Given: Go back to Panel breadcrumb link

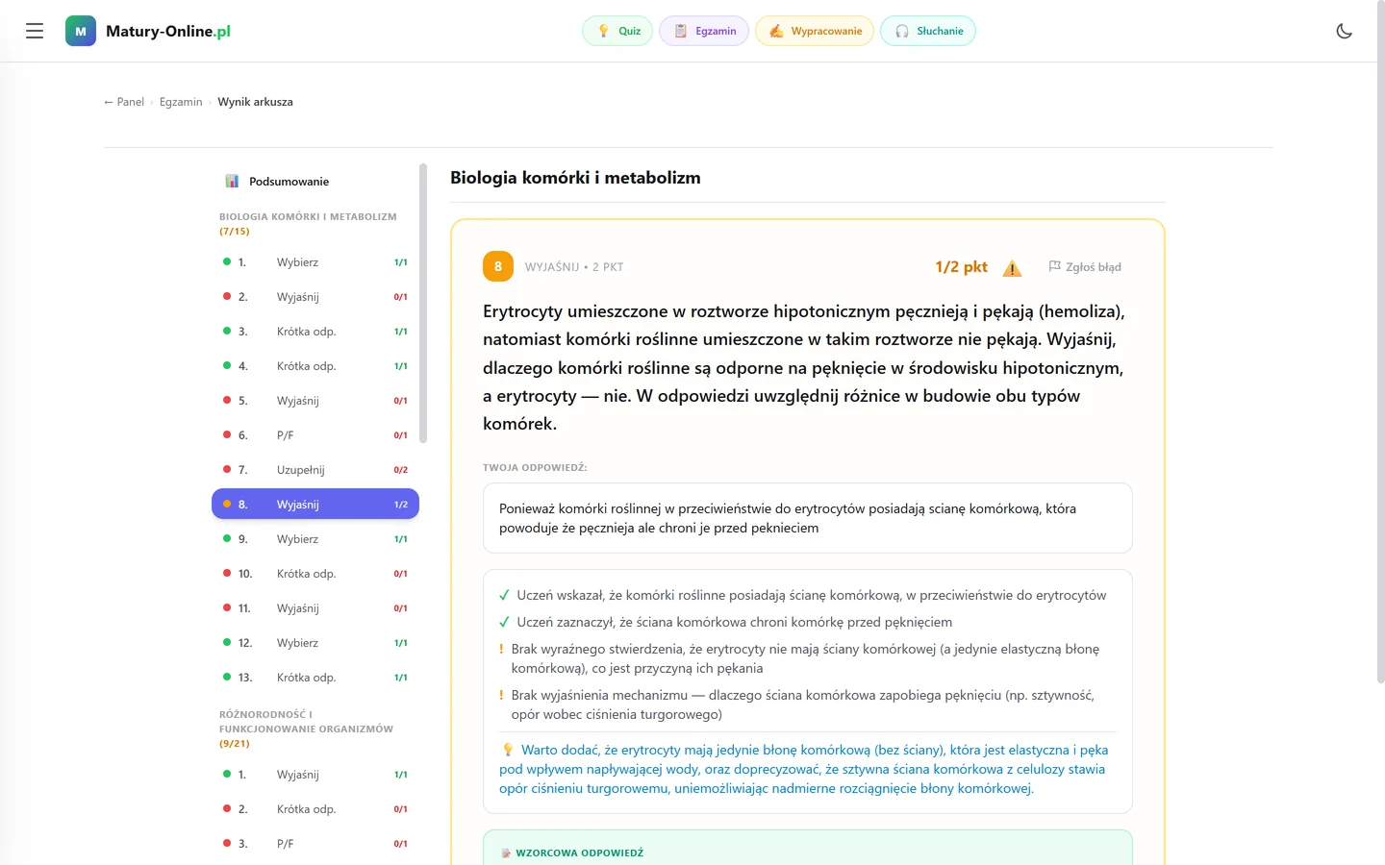Looking at the screenshot, I should point(124,102).
